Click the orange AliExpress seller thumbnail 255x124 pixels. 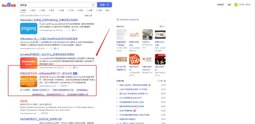[x=29, y=82]
